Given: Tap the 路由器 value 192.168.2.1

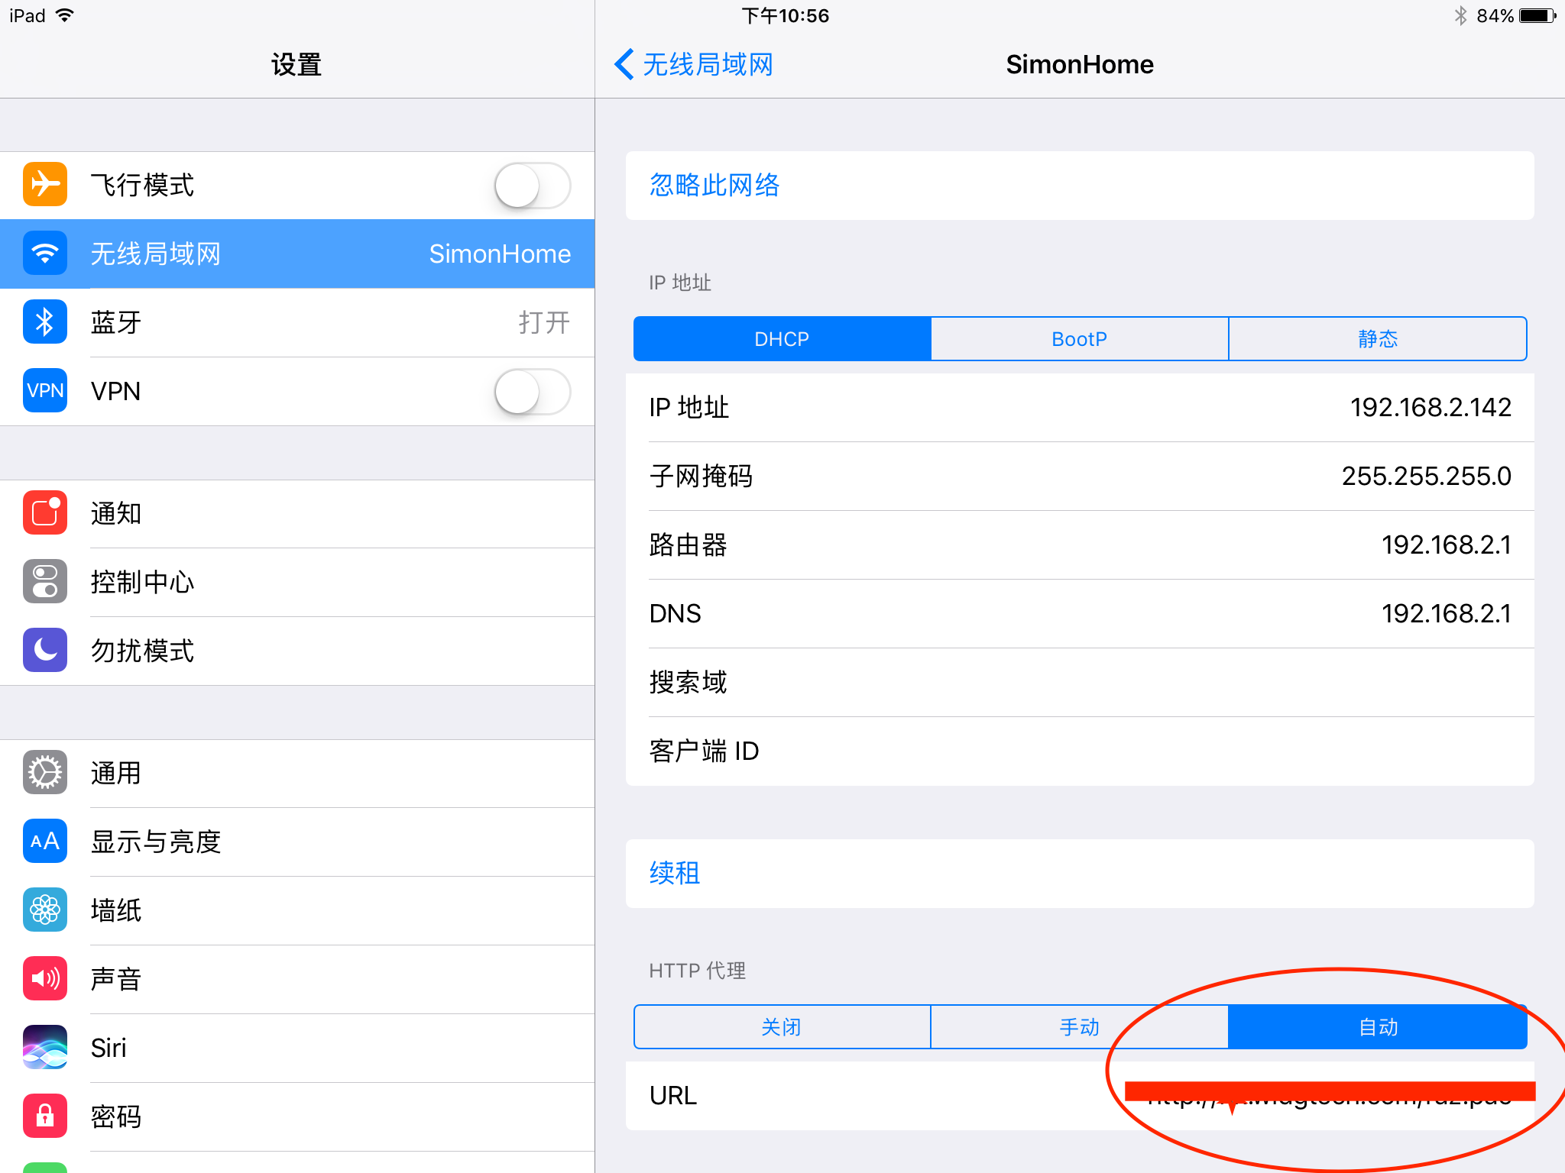Looking at the screenshot, I should (x=1446, y=544).
